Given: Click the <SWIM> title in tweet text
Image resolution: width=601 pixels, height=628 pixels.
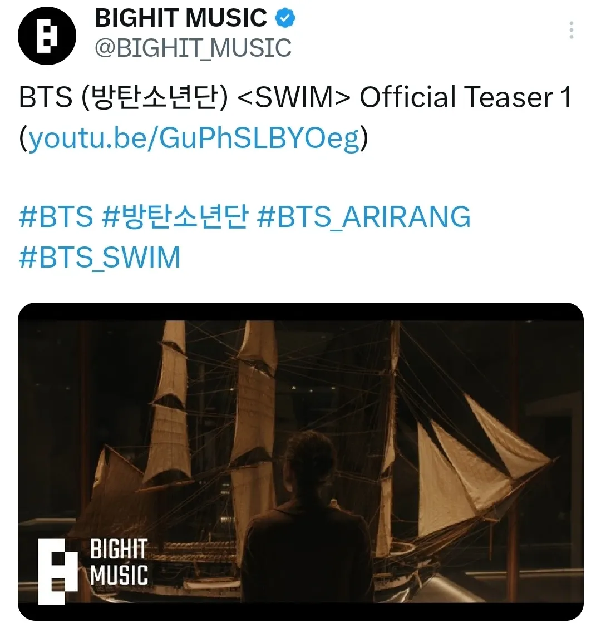Looking at the screenshot, I should (x=294, y=97).
